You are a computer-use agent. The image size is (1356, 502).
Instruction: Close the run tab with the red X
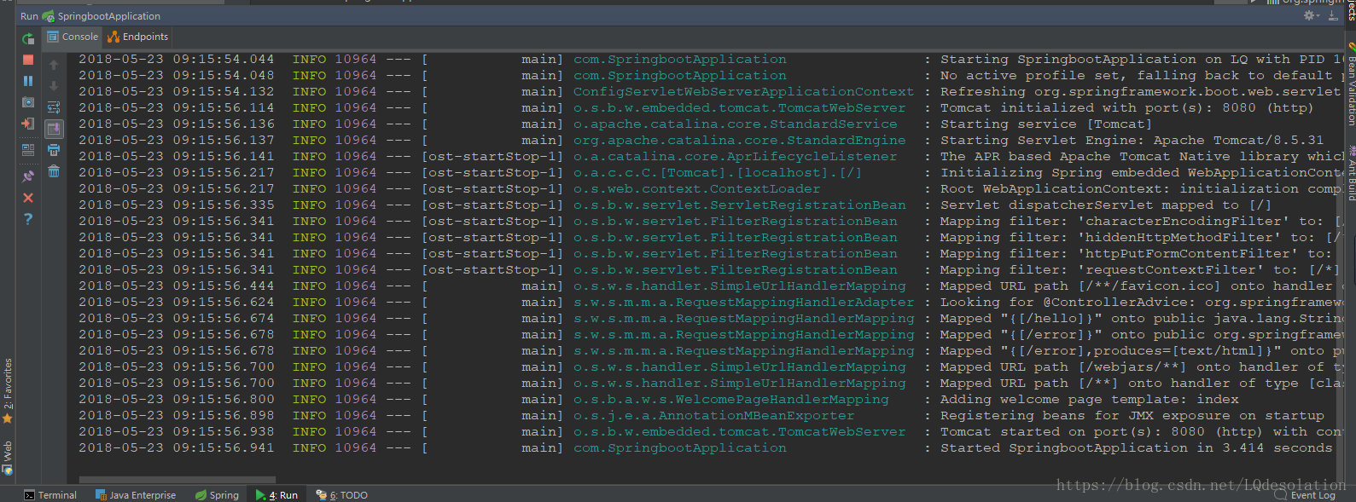pos(28,198)
